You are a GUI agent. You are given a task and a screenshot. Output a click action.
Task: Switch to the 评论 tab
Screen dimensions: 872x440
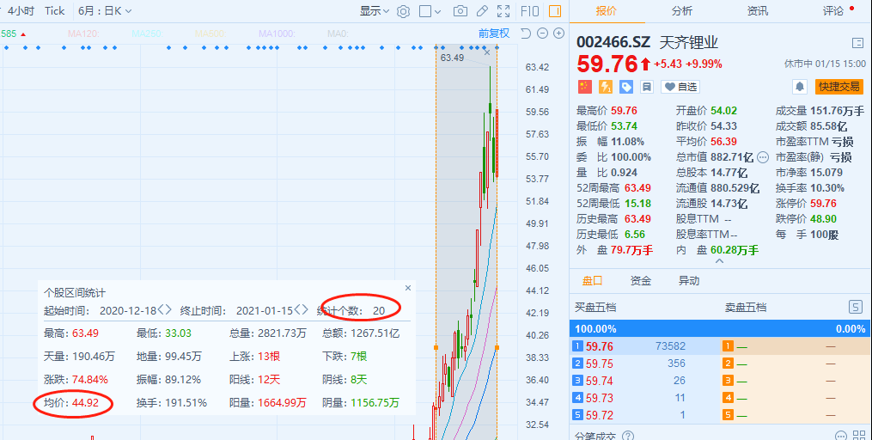coord(833,11)
